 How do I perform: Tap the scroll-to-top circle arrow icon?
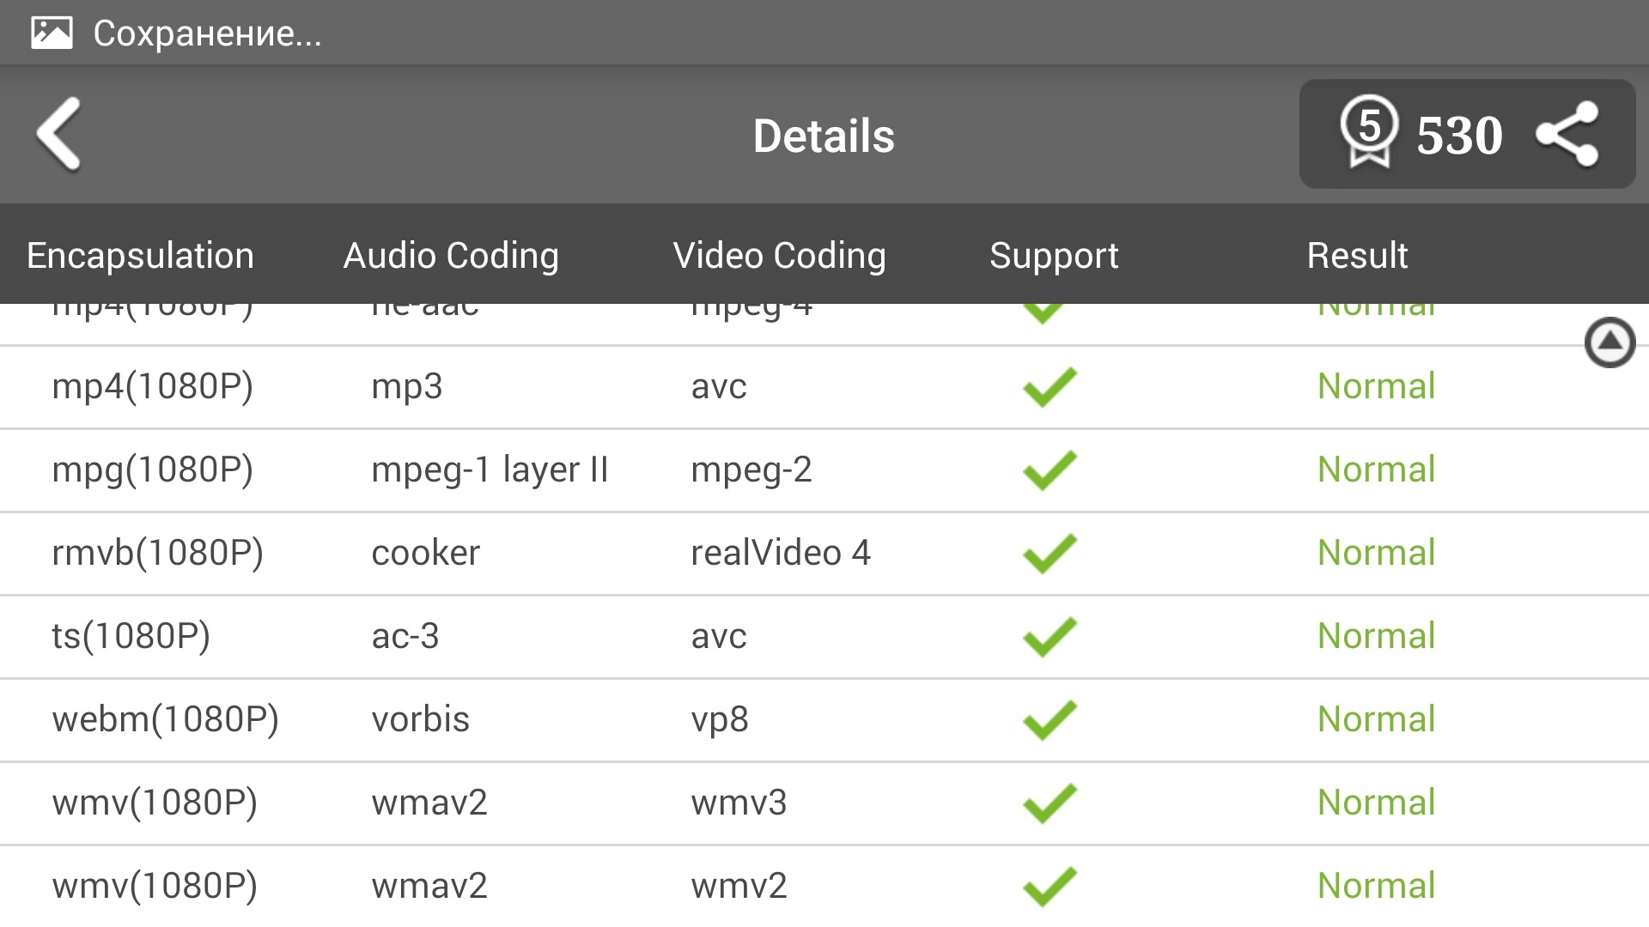coord(1609,342)
